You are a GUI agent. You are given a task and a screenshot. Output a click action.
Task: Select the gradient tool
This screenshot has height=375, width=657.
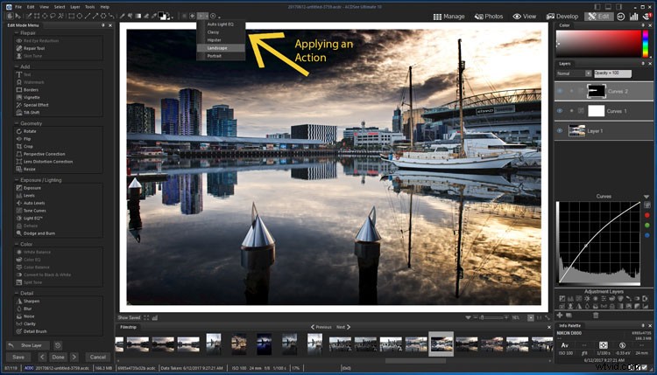(138, 16)
